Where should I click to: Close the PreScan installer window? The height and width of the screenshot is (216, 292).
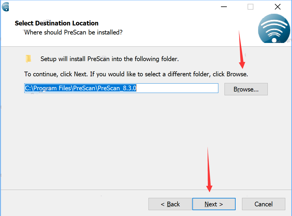[x=277, y=6]
